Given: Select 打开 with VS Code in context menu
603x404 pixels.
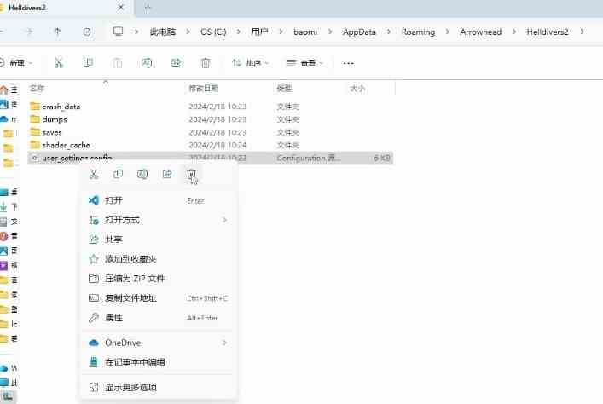Looking at the screenshot, I should pyautogui.click(x=158, y=200).
